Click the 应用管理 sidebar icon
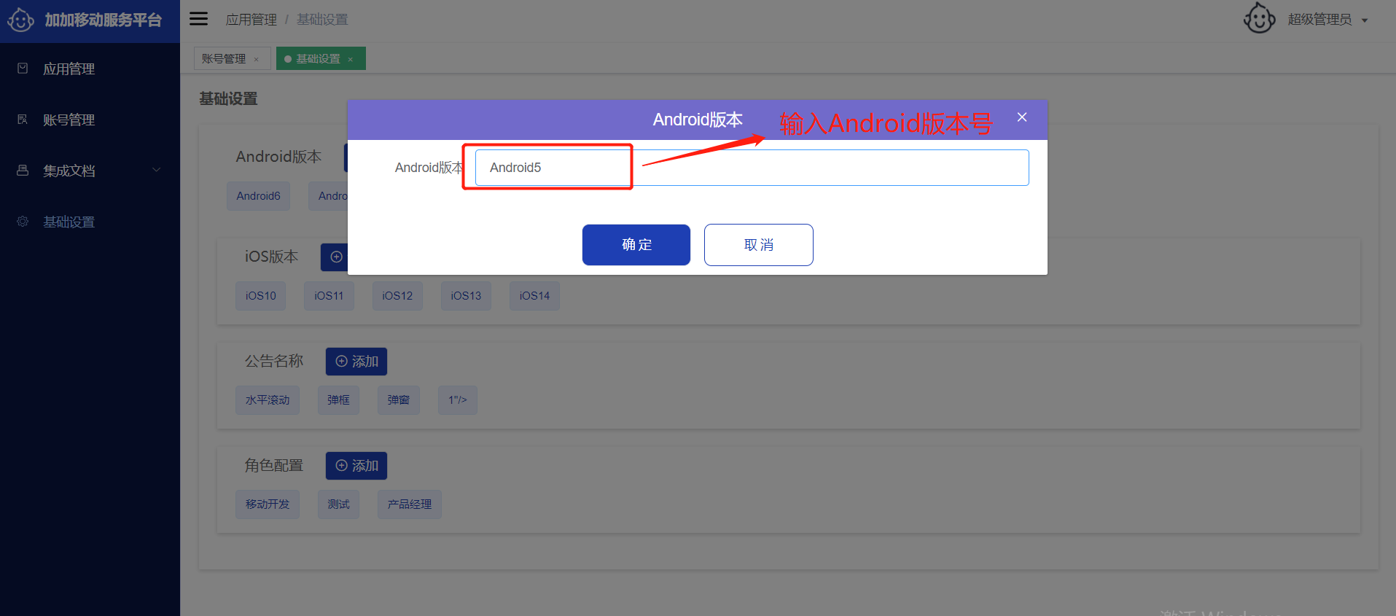1396x616 pixels. 23,69
